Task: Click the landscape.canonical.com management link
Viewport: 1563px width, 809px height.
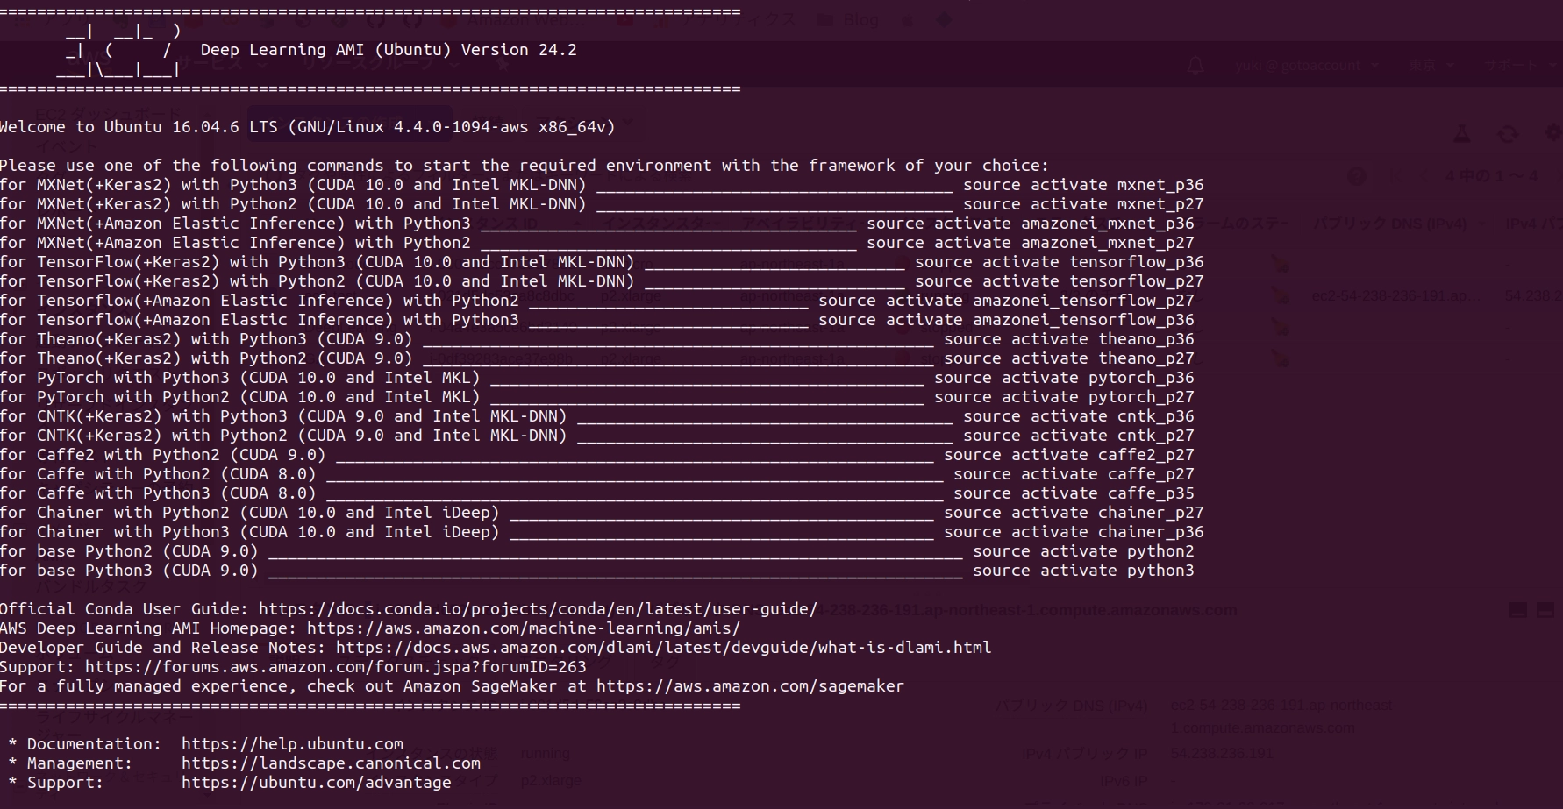Action: click(331, 763)
